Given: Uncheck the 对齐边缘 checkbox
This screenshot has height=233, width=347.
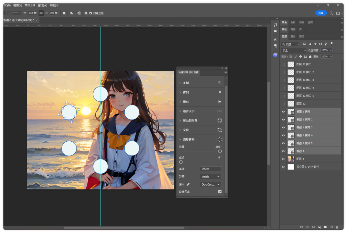Looking at the screenshot, I should (91, 13).
